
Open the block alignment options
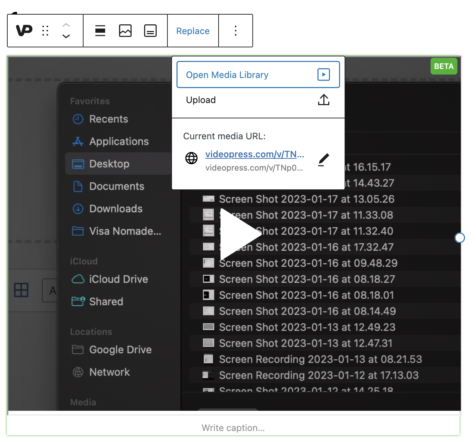[x=100, y=31]
